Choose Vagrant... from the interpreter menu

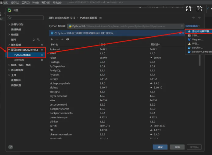pyautogui.click(x=199, y=39)
